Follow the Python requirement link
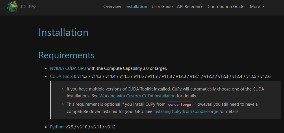Image resolution: width=284 pixels, height=133 pixels. [x=57, y=127]
